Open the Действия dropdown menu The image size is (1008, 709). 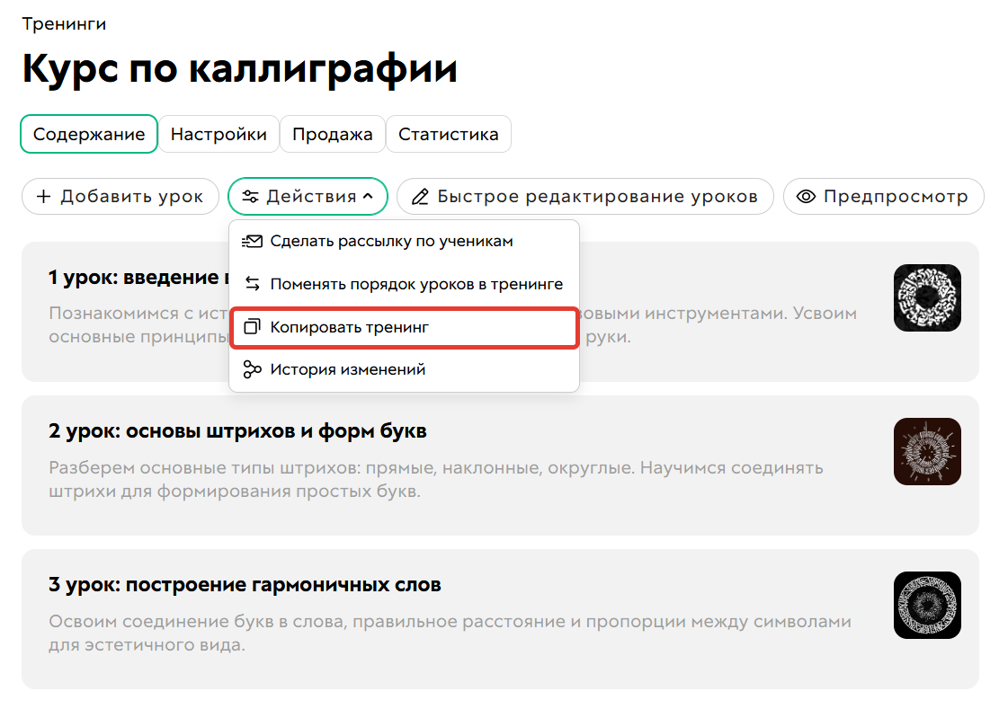308,196
